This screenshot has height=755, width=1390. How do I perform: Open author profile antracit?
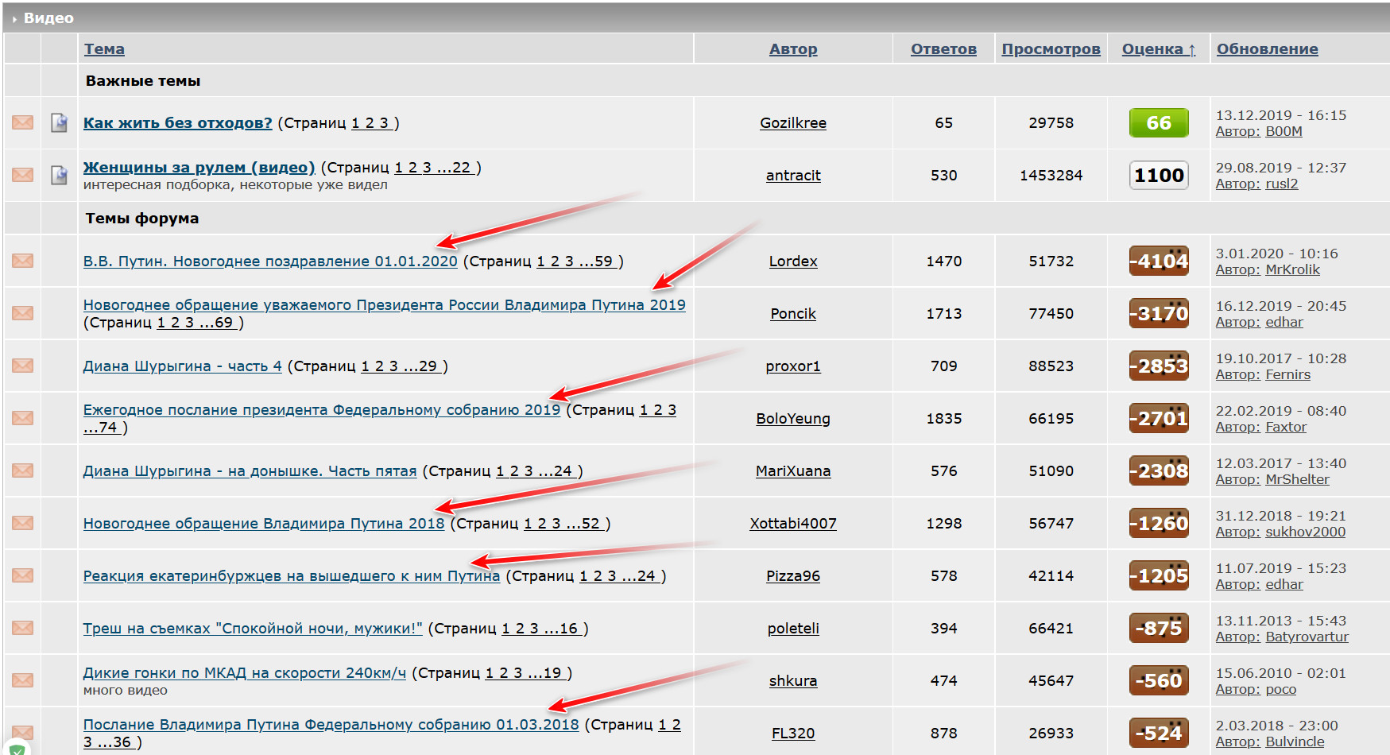(x=793, y=175)
